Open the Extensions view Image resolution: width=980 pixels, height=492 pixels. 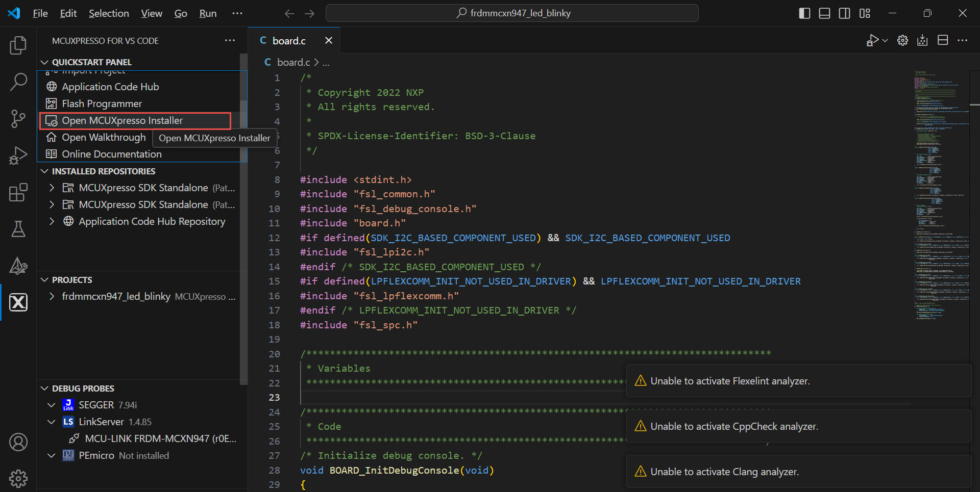pyautogui.click(x=18, y=192)
